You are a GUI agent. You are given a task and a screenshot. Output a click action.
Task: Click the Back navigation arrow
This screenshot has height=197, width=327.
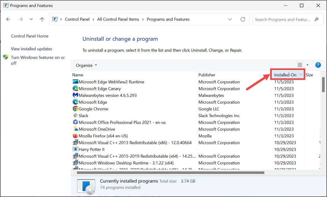click(x=8, y=19)
